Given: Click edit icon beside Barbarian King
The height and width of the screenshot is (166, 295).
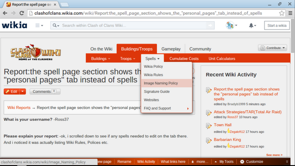Looking at the screenshot, I should 208,140.
